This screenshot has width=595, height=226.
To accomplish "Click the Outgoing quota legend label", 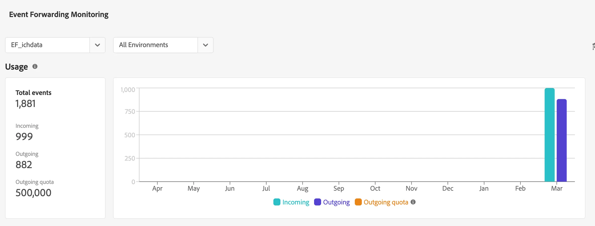I will (x=386, y=202).
